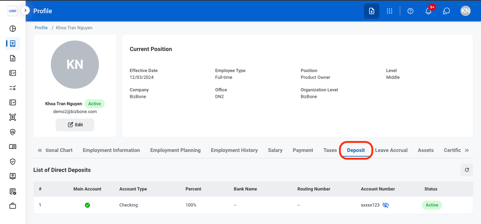Screen dimensions: 481x224
Task: Show more tabs with the right double chevron
Action: (x=467, y=150)
